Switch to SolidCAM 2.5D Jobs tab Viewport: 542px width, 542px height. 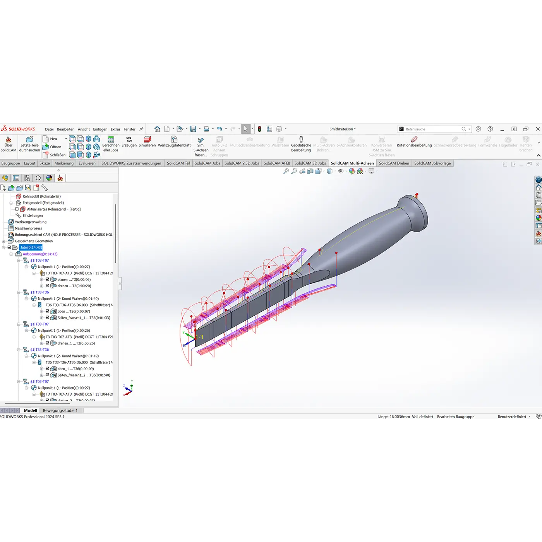click(x=242, y=163)
